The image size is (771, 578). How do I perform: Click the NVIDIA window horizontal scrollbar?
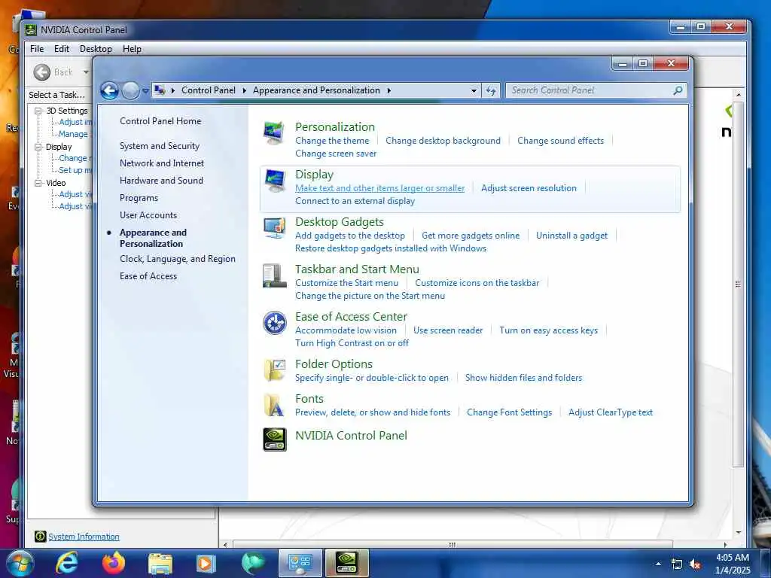pos(453,545)
